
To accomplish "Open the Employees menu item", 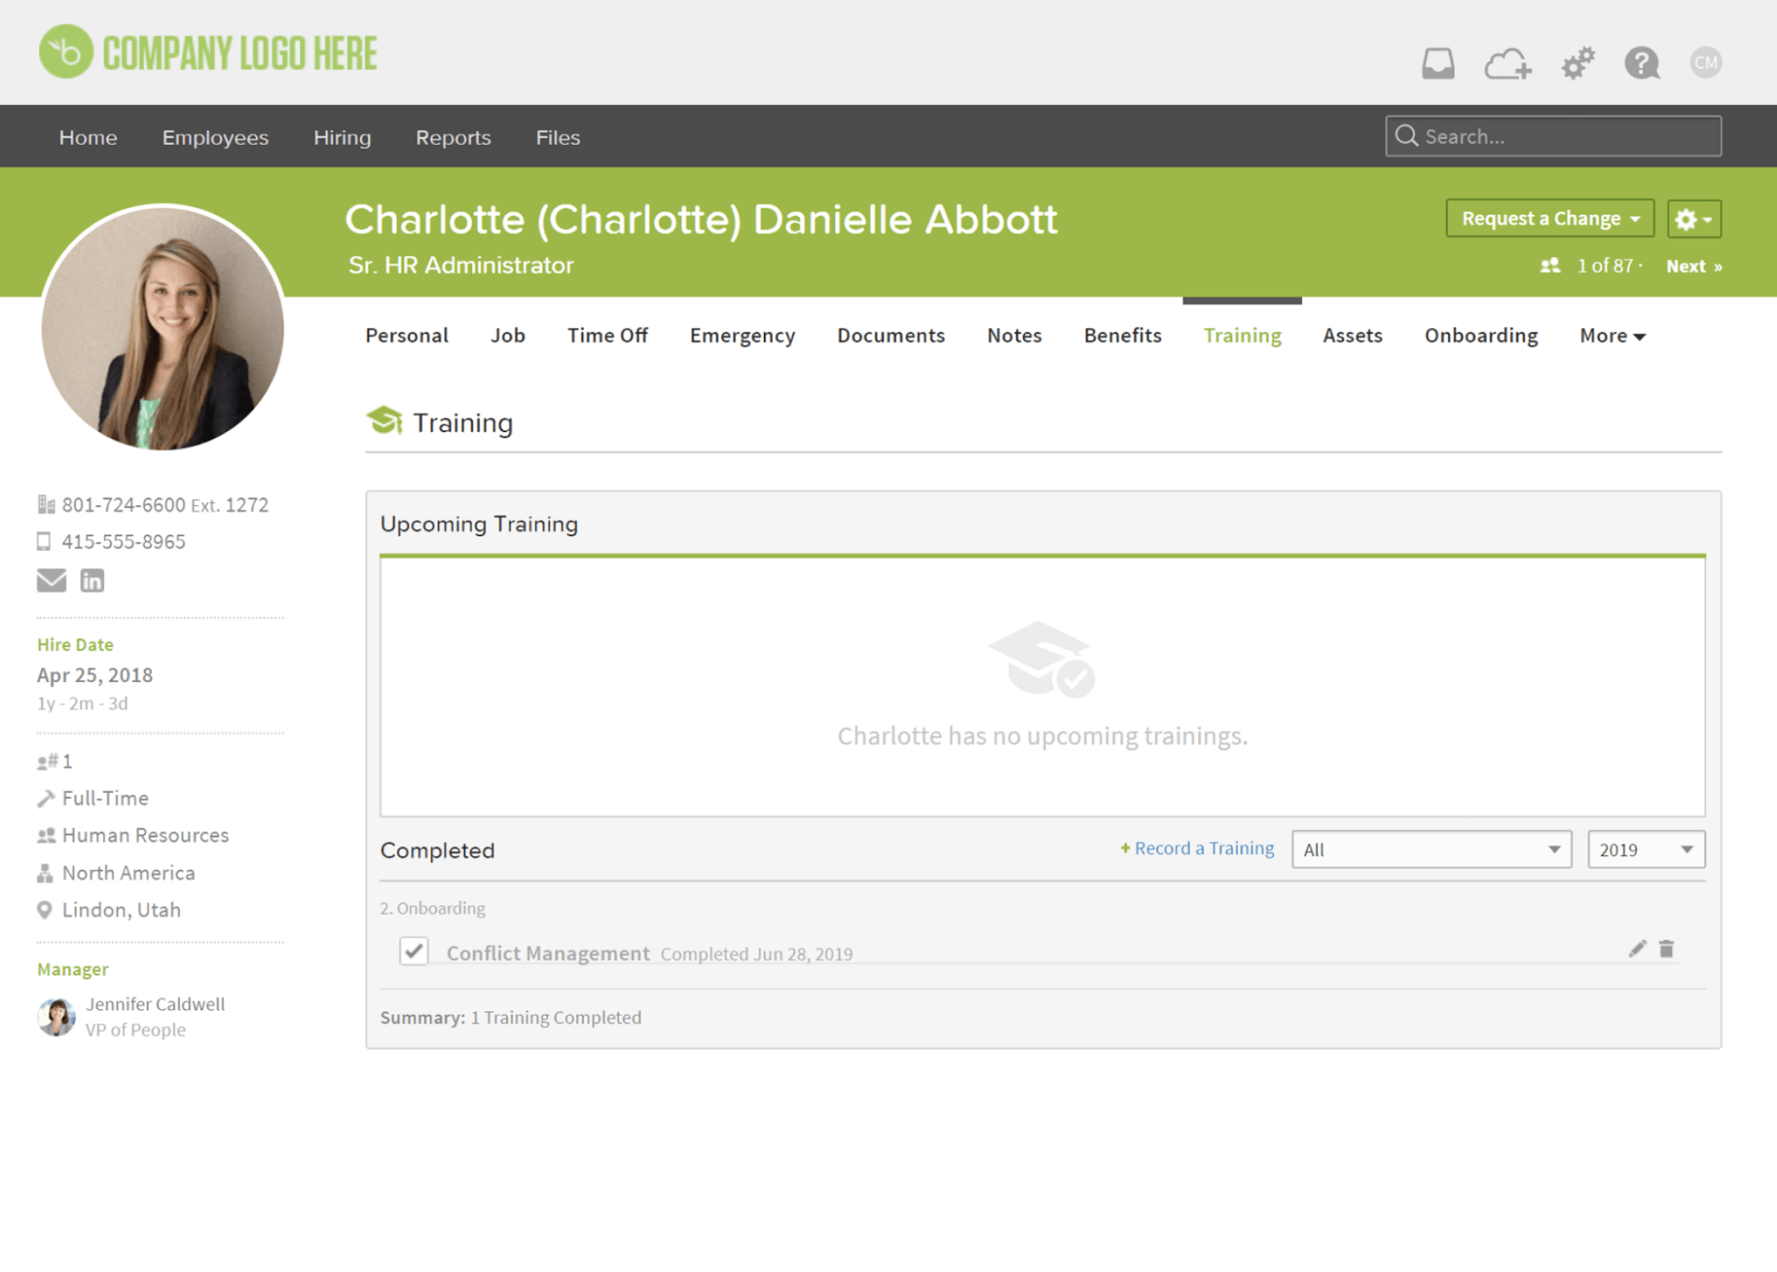I will click(x=215, y=137).
